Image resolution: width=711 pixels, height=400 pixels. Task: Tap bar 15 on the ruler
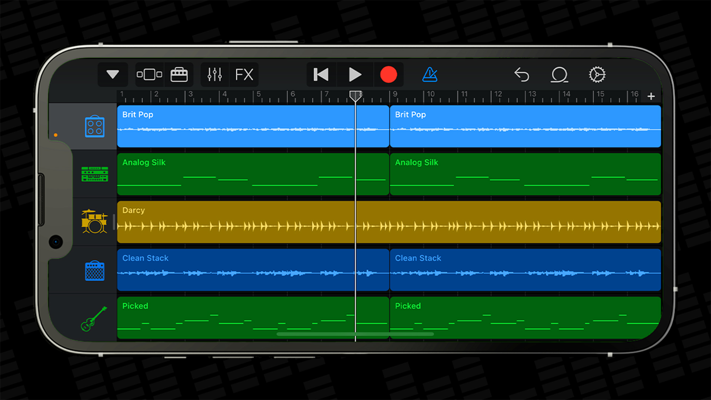[601, 94]
